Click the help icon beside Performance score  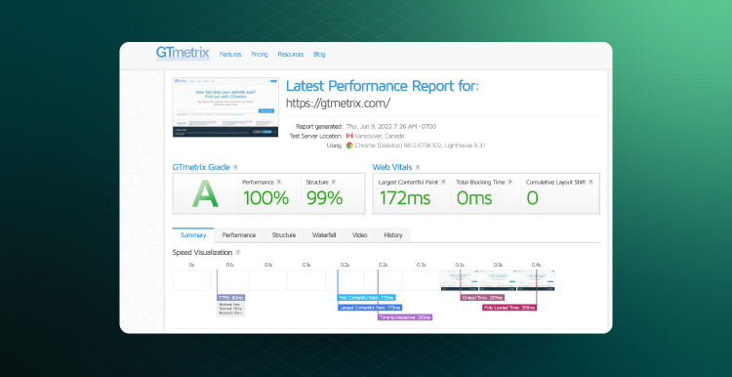(279, 183)
